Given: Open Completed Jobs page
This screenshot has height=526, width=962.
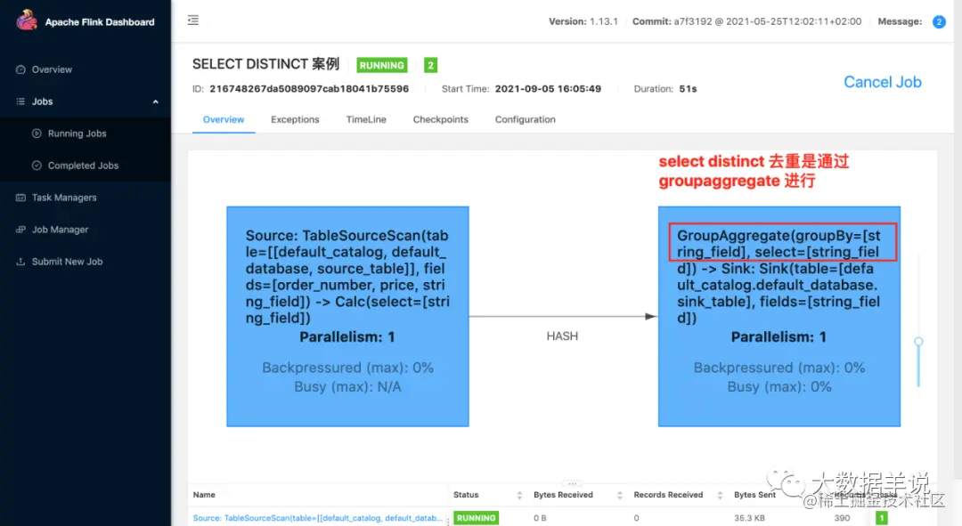Looking at the screenshot, I should [83, 165].
